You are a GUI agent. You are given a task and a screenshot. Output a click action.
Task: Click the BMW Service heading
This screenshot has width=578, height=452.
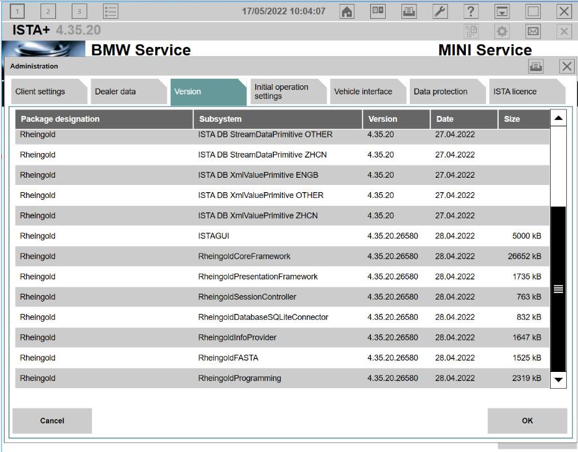pyautogui.click(x=141, y=49)
